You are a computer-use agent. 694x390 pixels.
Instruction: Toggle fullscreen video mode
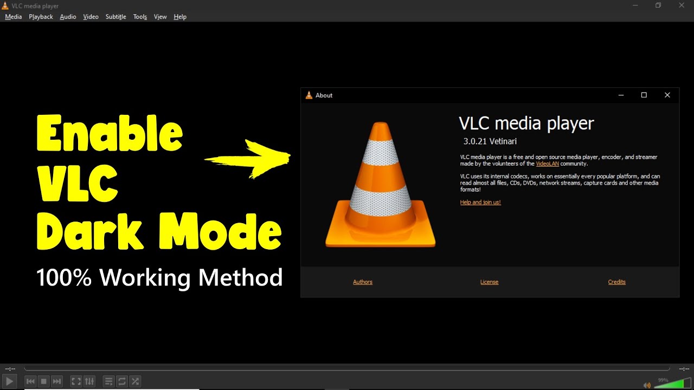(76, 381)
